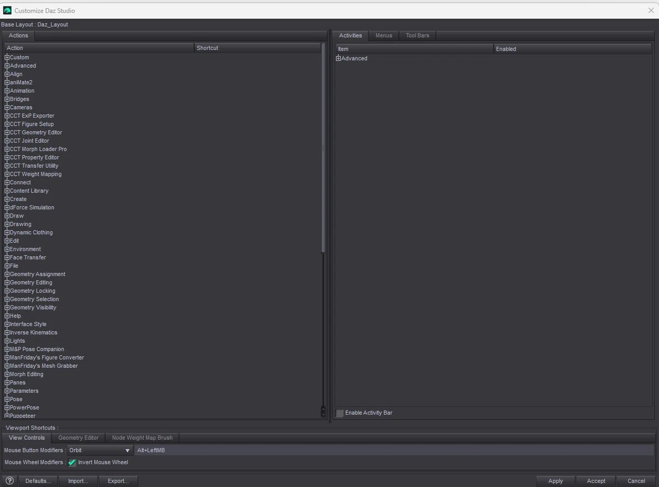Image resolution: width=659 pixels, height=487 pixels.
Task: Apply the customization changes
Action: coord(556,481)
